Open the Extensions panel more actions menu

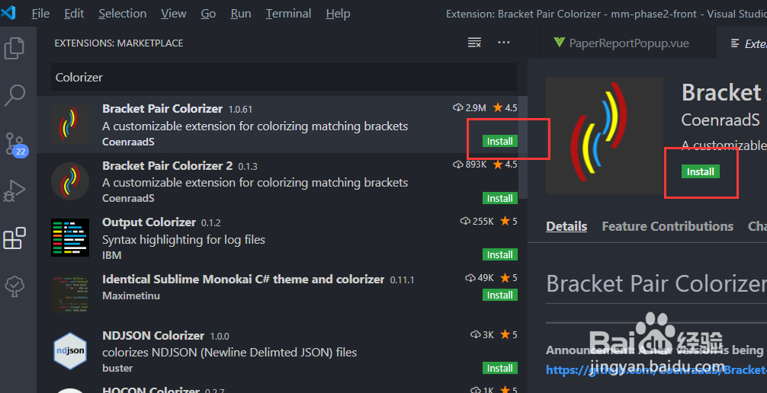(504, 43)
